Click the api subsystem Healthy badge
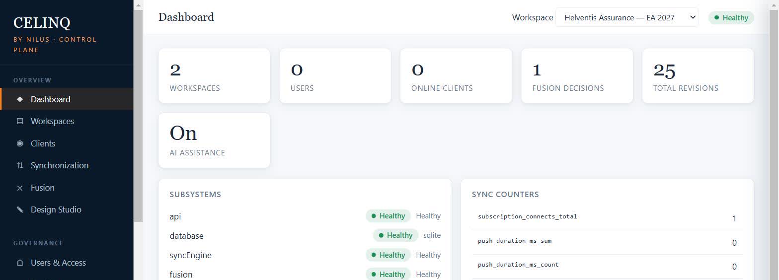 [388, 216]
